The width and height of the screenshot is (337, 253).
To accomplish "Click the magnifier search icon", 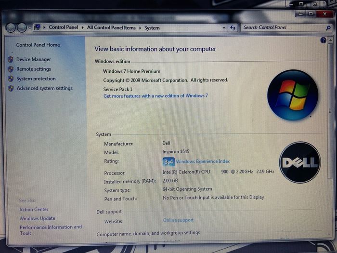I will pyautogui.click(x=328, y=28).
